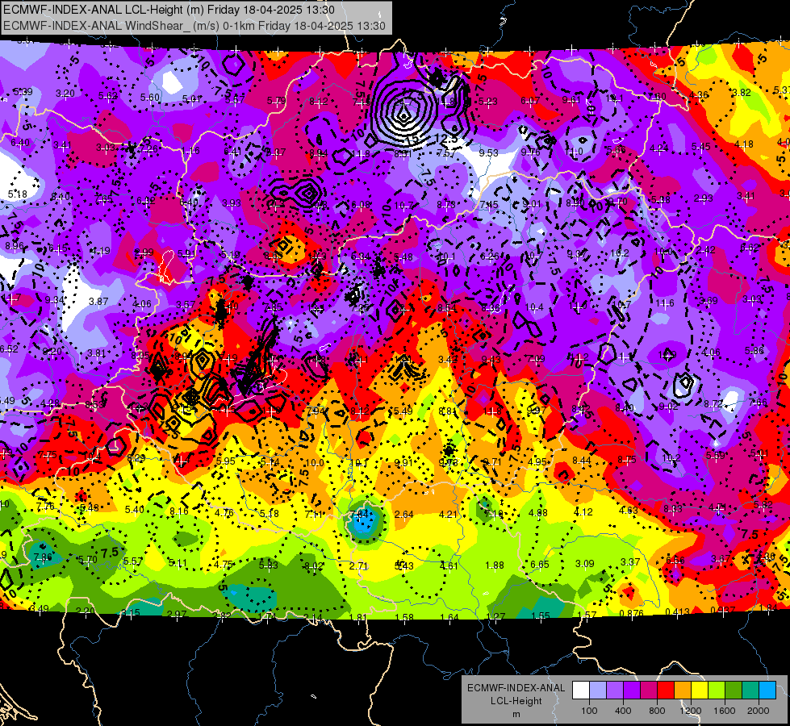Screen dimensions: 790x726
Task: Click the shear value '2.93'
Action: click(704, 198)
